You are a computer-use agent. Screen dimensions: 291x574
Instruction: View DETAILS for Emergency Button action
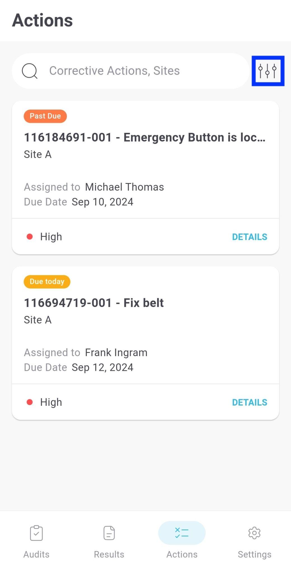[x=250, y=237]
